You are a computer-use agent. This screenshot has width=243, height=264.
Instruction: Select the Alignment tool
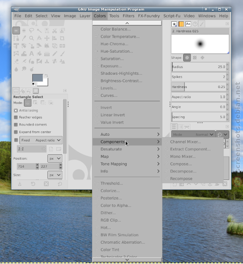click(x=54, y=38)
